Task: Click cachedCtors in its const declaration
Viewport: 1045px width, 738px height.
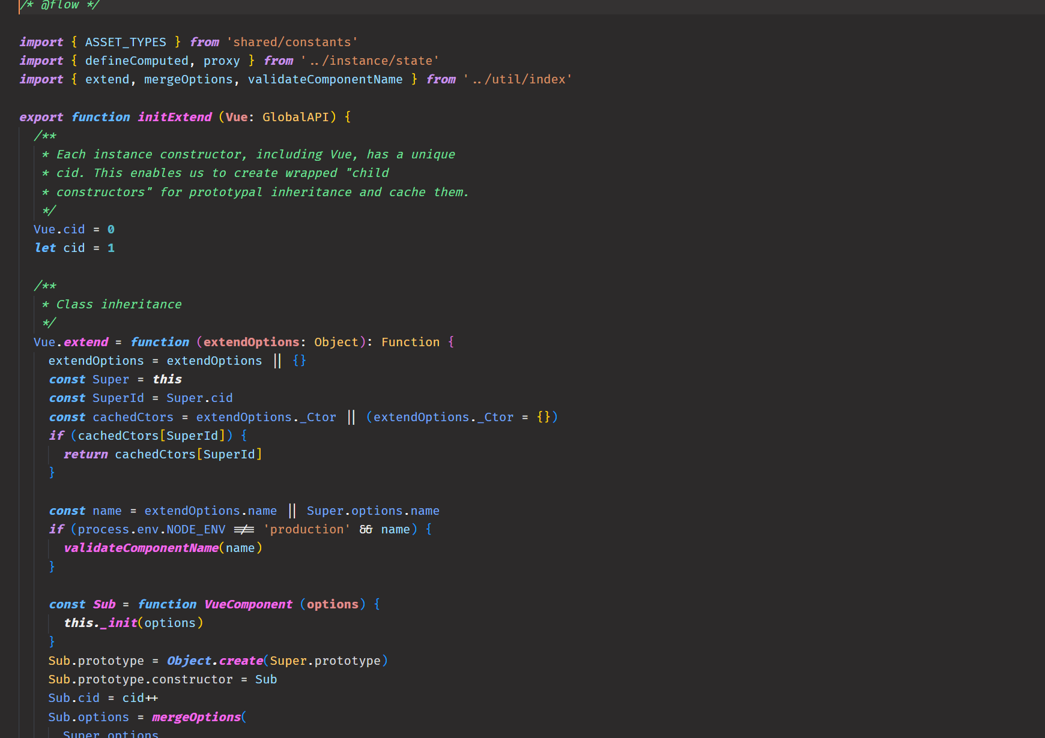Action: (133, 417)
